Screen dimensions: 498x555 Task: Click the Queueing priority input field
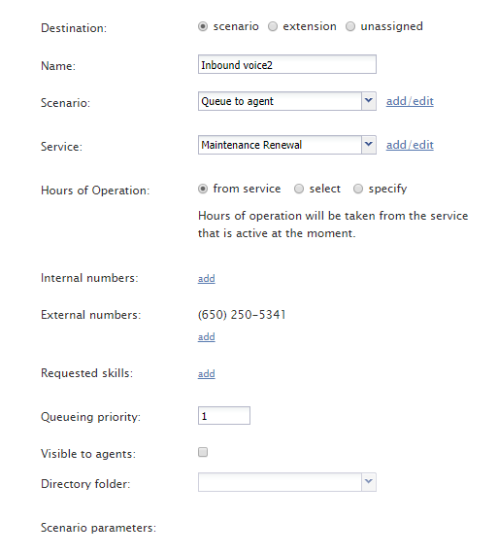tap(224, 416)
